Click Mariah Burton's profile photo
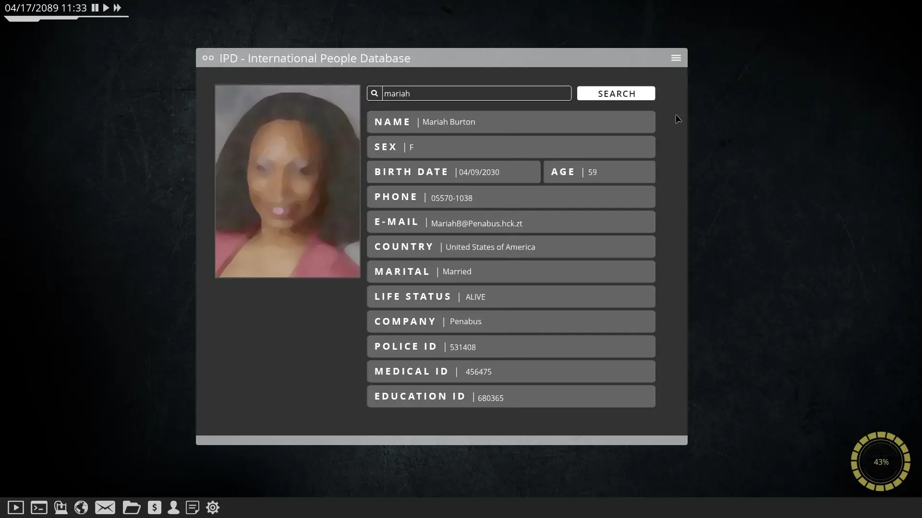Viewport: 922px width, 518px height. [x=287, y=181]
